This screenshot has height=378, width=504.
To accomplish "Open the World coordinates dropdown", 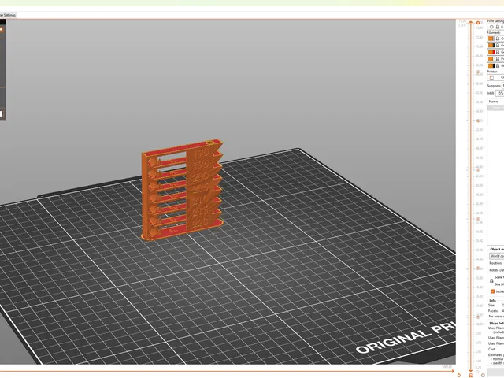I will point(497,256).
